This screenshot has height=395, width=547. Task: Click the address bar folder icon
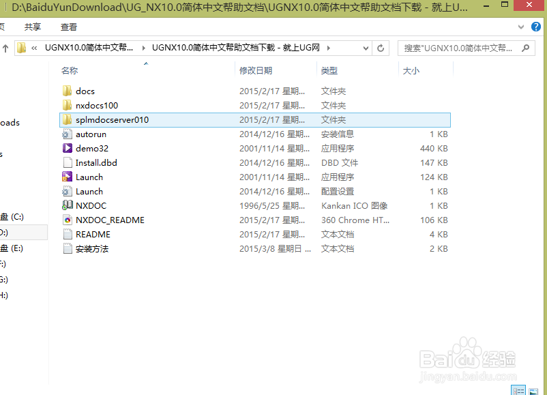tap(22, 48)
